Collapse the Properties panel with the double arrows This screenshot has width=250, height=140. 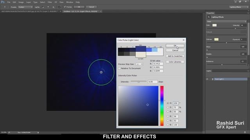pos(248,11)
